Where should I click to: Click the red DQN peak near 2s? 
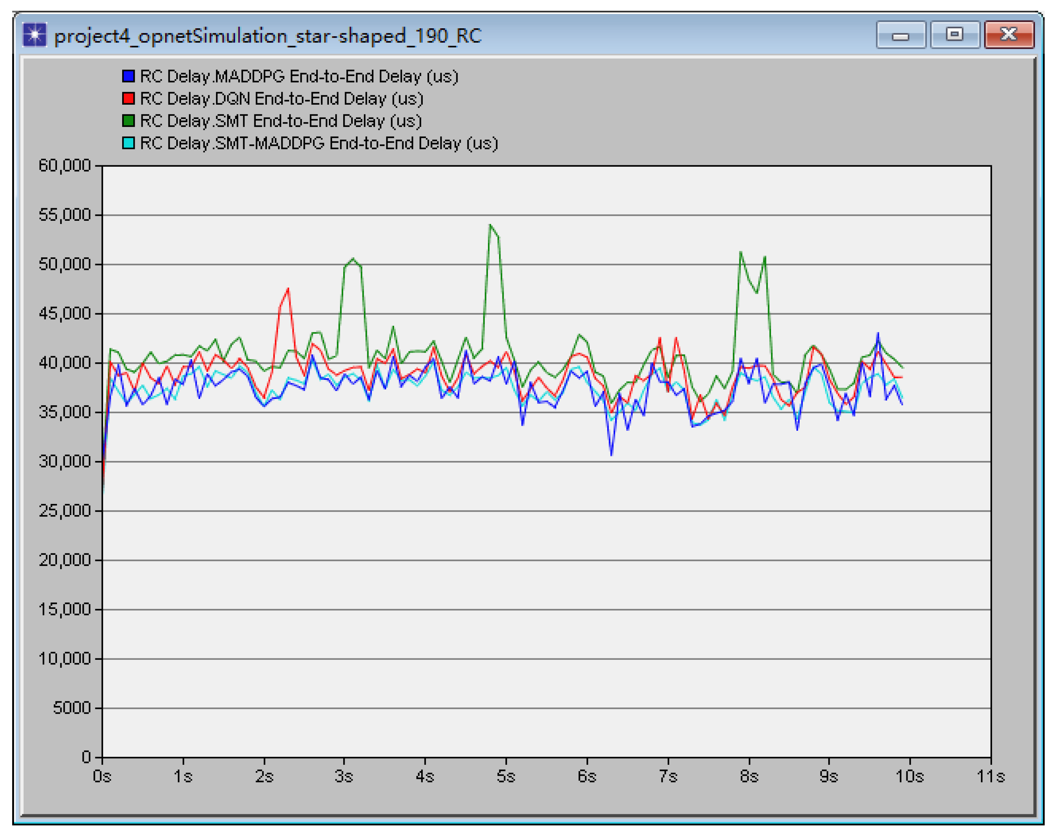(288, 290)
